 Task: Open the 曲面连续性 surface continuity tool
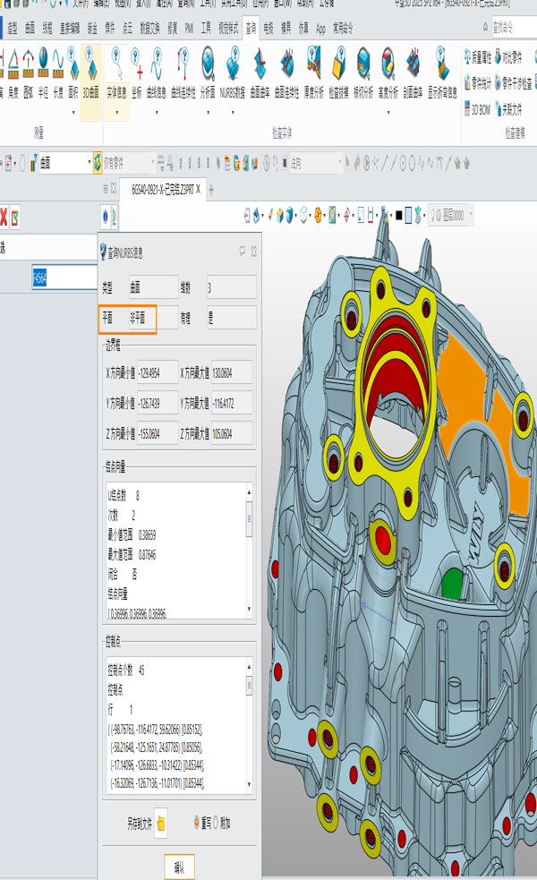coord(286,73)
